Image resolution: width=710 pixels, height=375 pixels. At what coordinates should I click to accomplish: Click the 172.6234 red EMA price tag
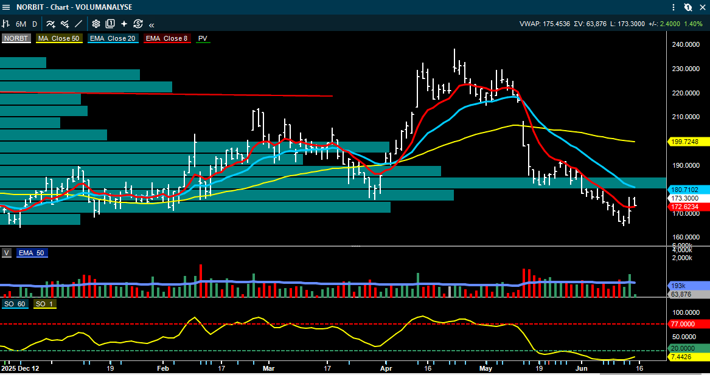point(688,207)
